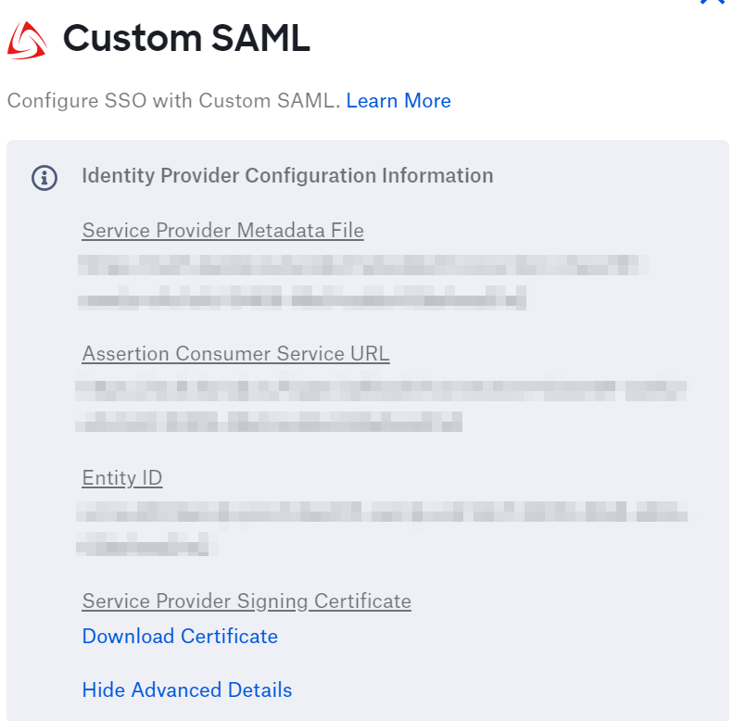
Task: Click the underlined Entity ID label
Action: click(122, 478)
